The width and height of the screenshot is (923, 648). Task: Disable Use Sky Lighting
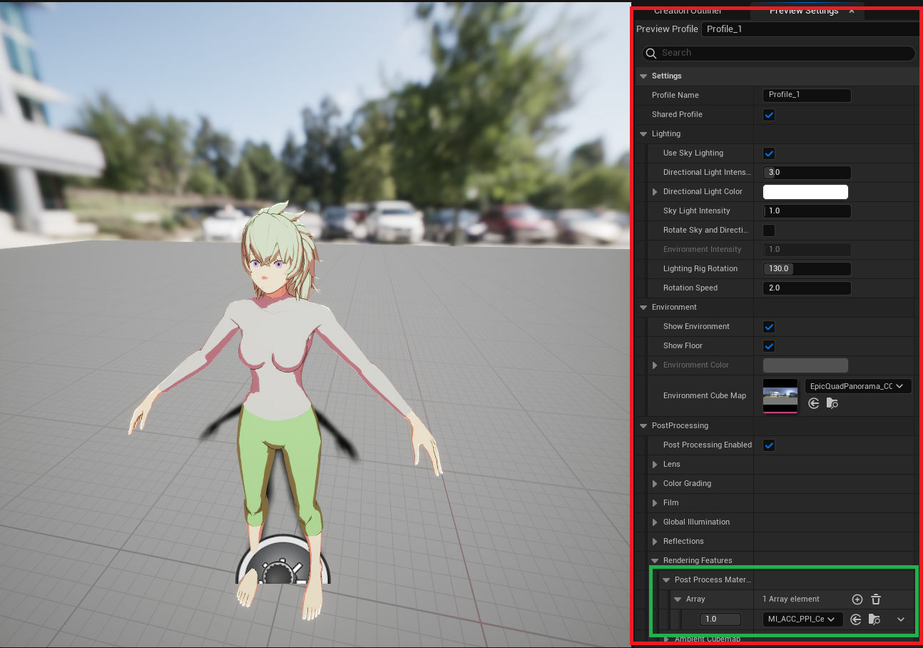(769, 153)
